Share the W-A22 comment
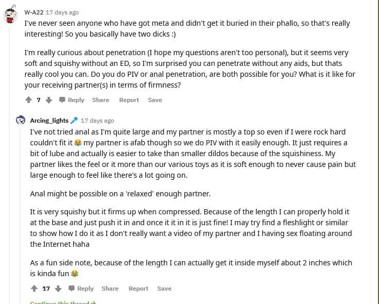Image resolution: width=379 pixels, height=304 pixels. 100,100
